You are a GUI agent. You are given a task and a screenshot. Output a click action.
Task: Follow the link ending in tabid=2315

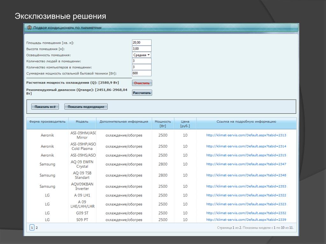tap(246, 155)
